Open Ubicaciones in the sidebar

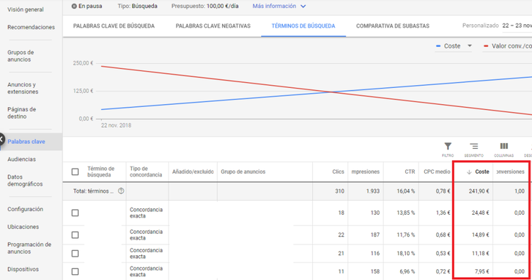[x=23, y=227]
